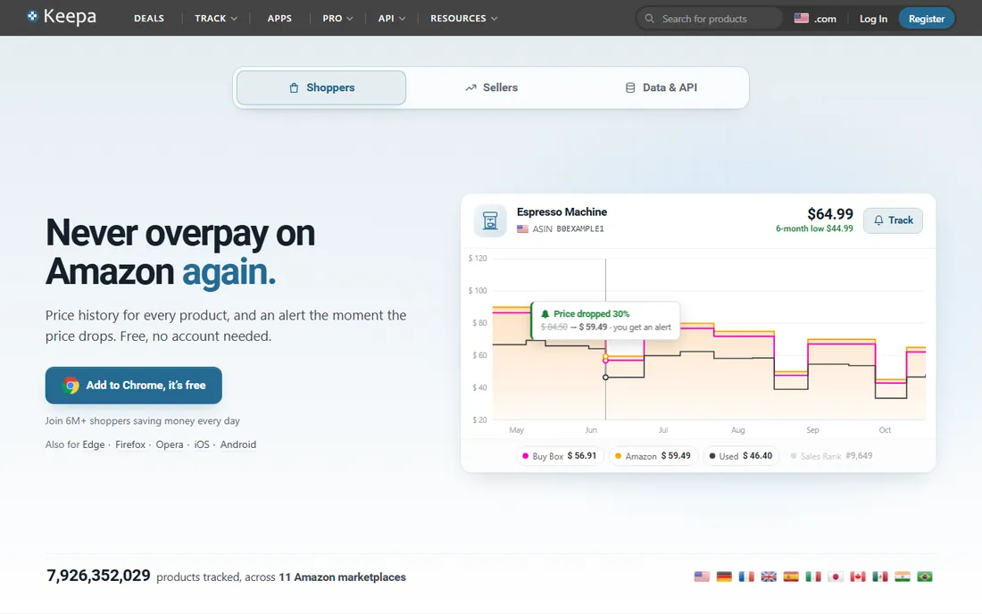Viewport: 982px width, 614px height.
Task: Click the Espresso Machine product title
Action: (x=562, y=212)
